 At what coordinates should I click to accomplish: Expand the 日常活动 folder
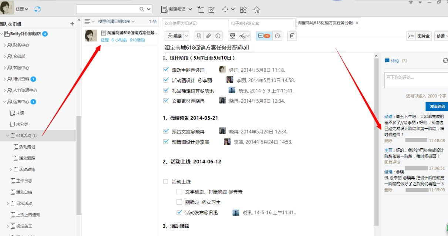click(8, 203)
